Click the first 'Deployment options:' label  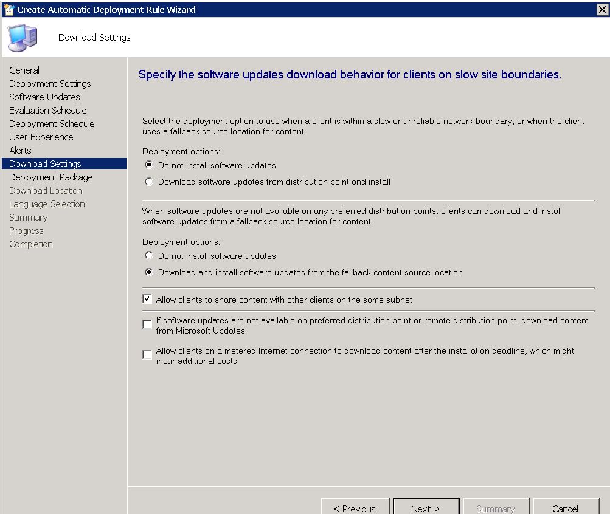[x=181, y=151]
